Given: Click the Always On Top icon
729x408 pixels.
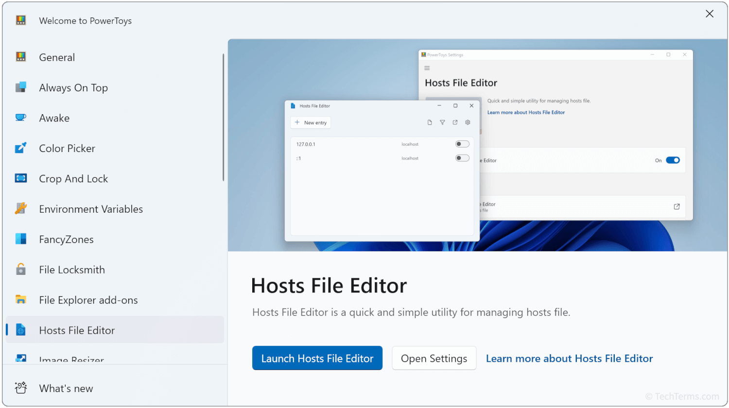Looking at the screenshot, I should 21,87.
